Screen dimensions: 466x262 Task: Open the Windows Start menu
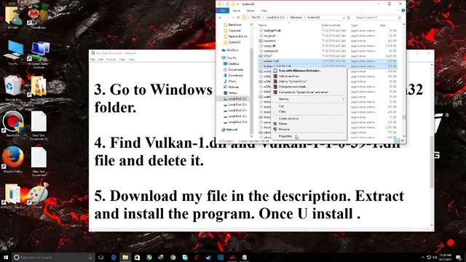click(x=6, y=257)
